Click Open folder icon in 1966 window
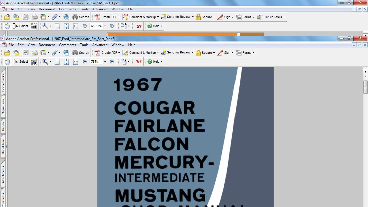 point(7,17)
